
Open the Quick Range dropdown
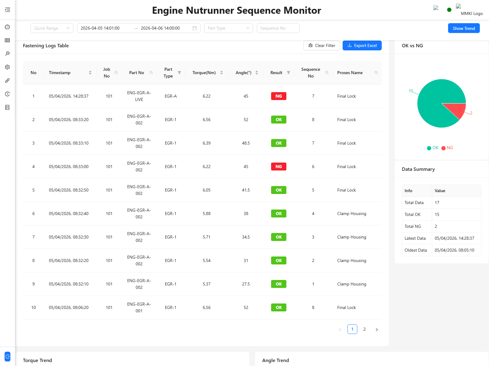(52, 28)
